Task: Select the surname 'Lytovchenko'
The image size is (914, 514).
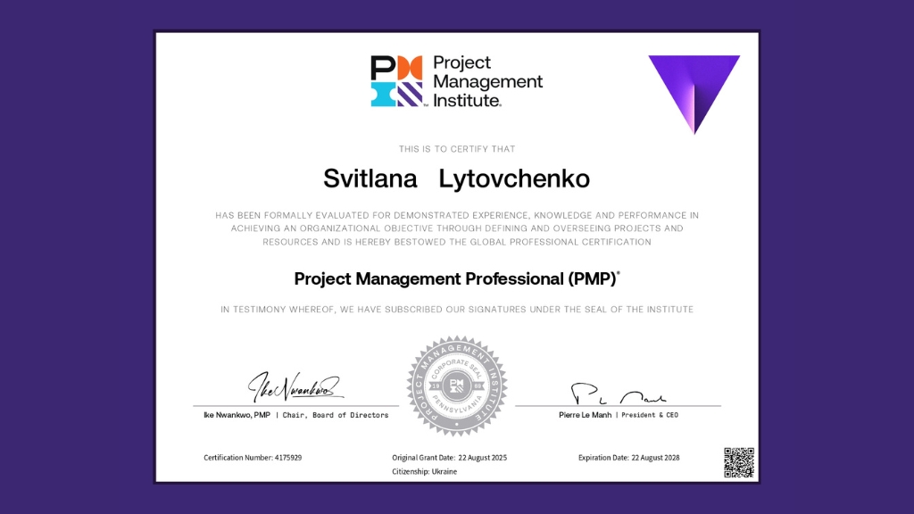Action: (514, 178)
